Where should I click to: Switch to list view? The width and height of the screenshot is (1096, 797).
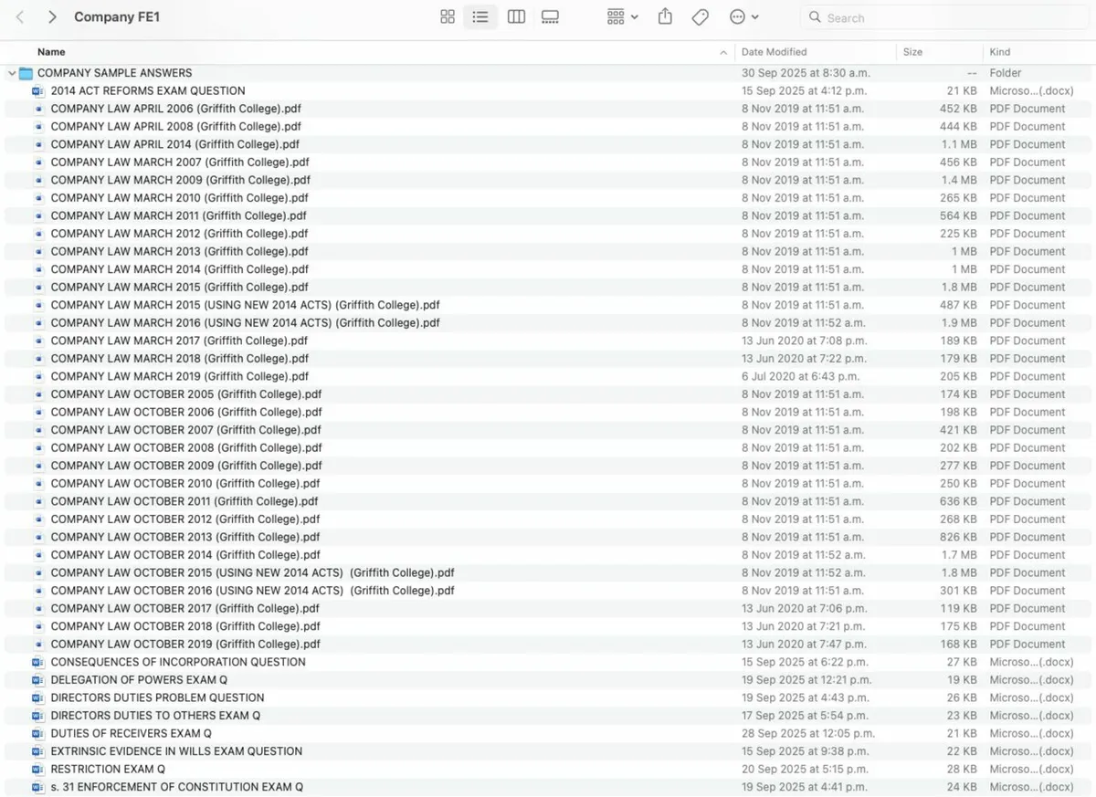pyautogui.click(x=480, y=17)
